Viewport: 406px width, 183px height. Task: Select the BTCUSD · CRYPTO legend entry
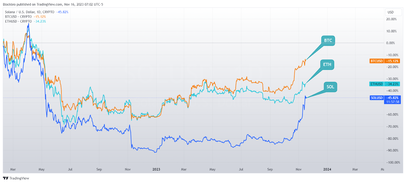(18, 17)
